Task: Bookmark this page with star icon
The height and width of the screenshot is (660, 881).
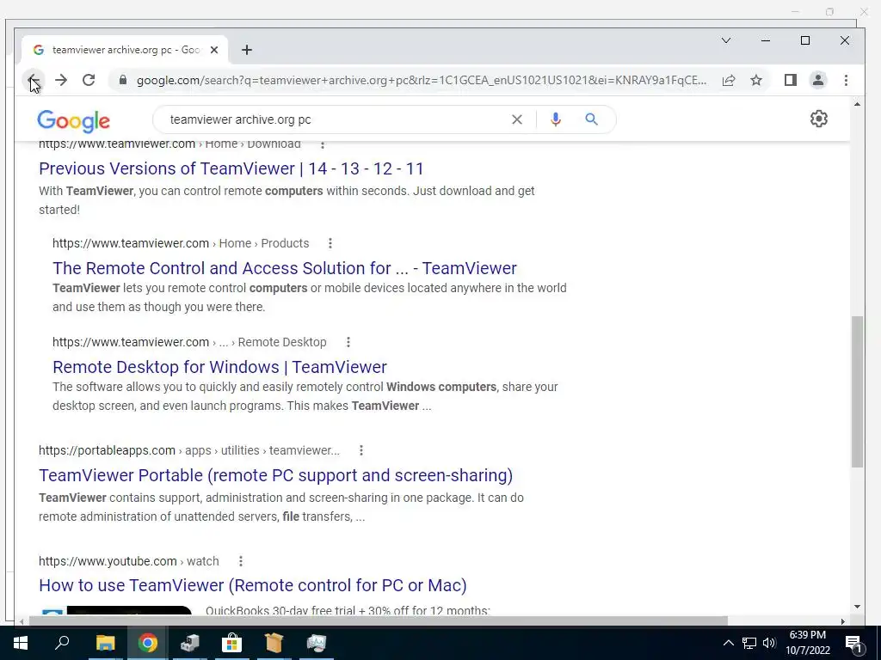Action: pos(756,80)
